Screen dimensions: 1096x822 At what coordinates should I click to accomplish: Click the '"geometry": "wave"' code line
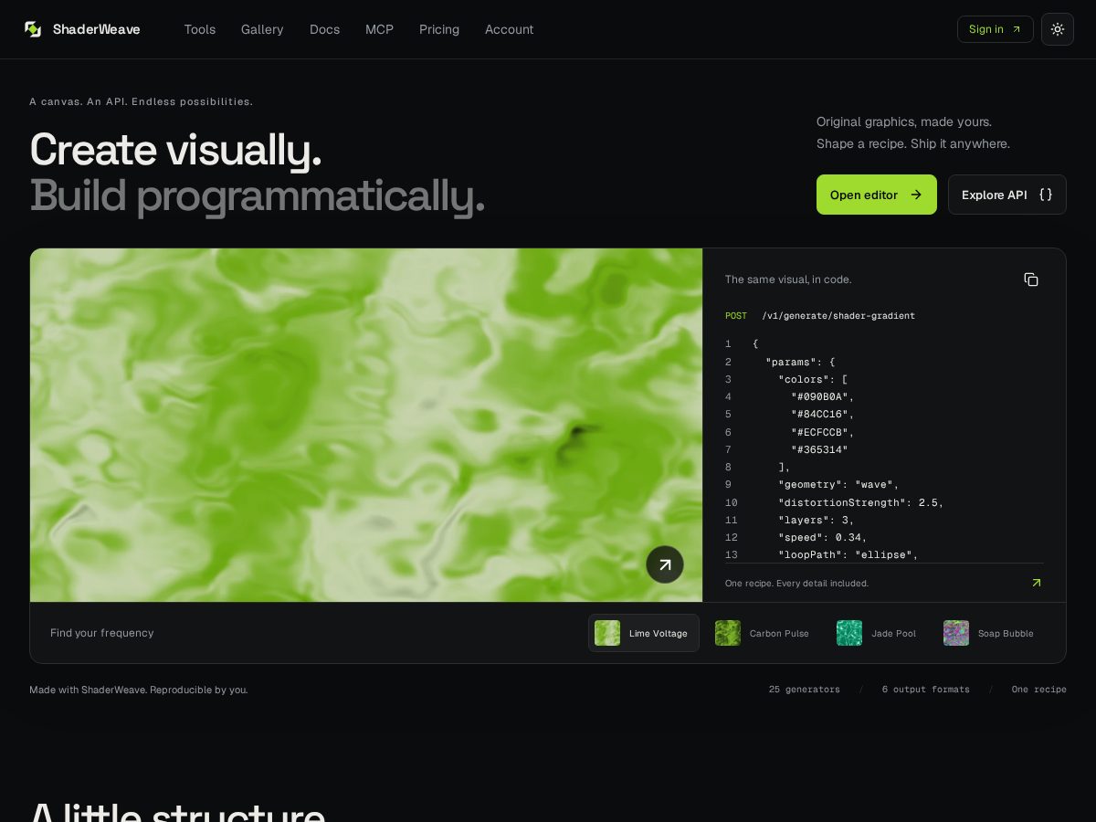(839, 485)
